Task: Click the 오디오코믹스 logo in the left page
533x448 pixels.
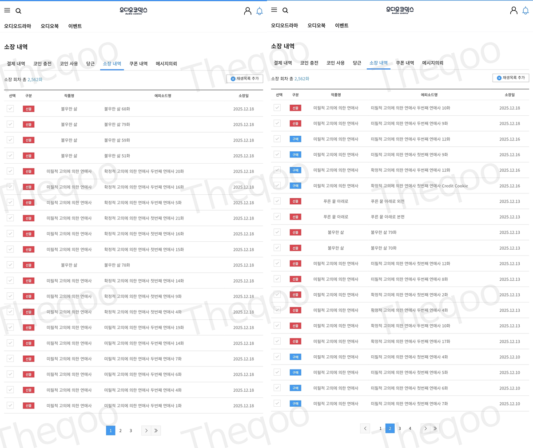Action: [x=133, y=11]
